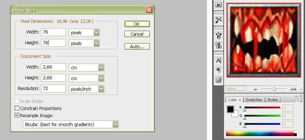Click the Navigator teeth image thumbnail
Screen dimensions: 305x140
(x=264, y=40)
